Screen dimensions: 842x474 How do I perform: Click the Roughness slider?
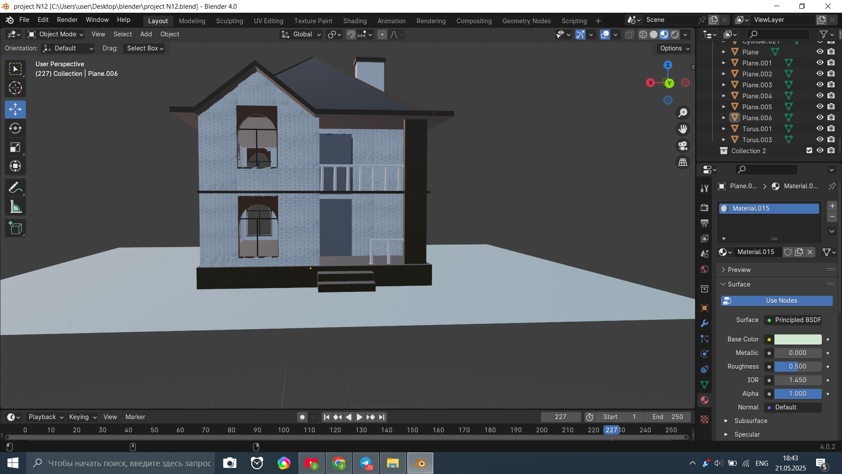click(798, 366)
